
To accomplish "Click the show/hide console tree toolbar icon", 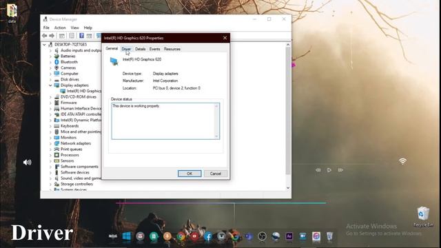I will [61, 36].
